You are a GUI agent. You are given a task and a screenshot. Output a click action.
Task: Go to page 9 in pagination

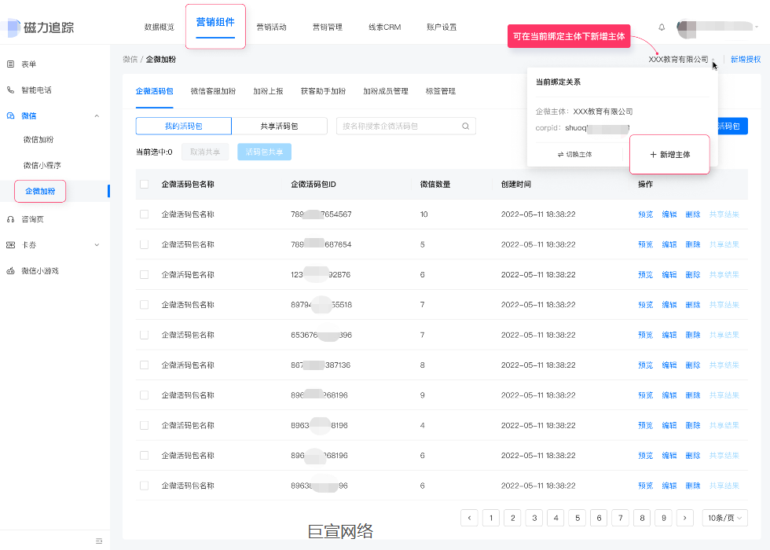pos(663,518)
